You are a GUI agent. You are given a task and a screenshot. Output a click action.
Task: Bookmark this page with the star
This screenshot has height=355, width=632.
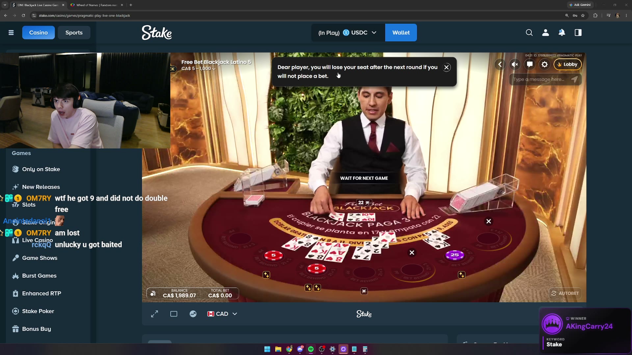pyautogui.click(x=583, y=15)
